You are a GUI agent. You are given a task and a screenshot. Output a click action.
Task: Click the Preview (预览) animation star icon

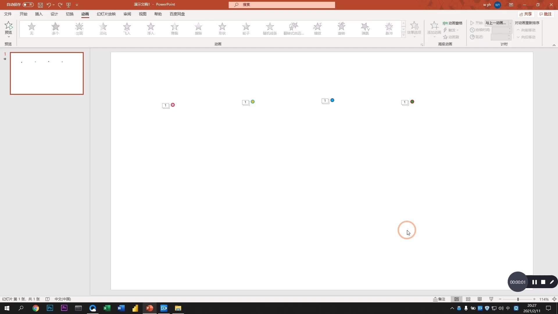tap(8, 26)
